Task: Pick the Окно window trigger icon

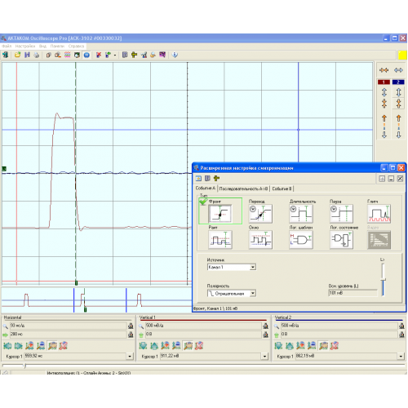Action: click(x=260, y=240)
